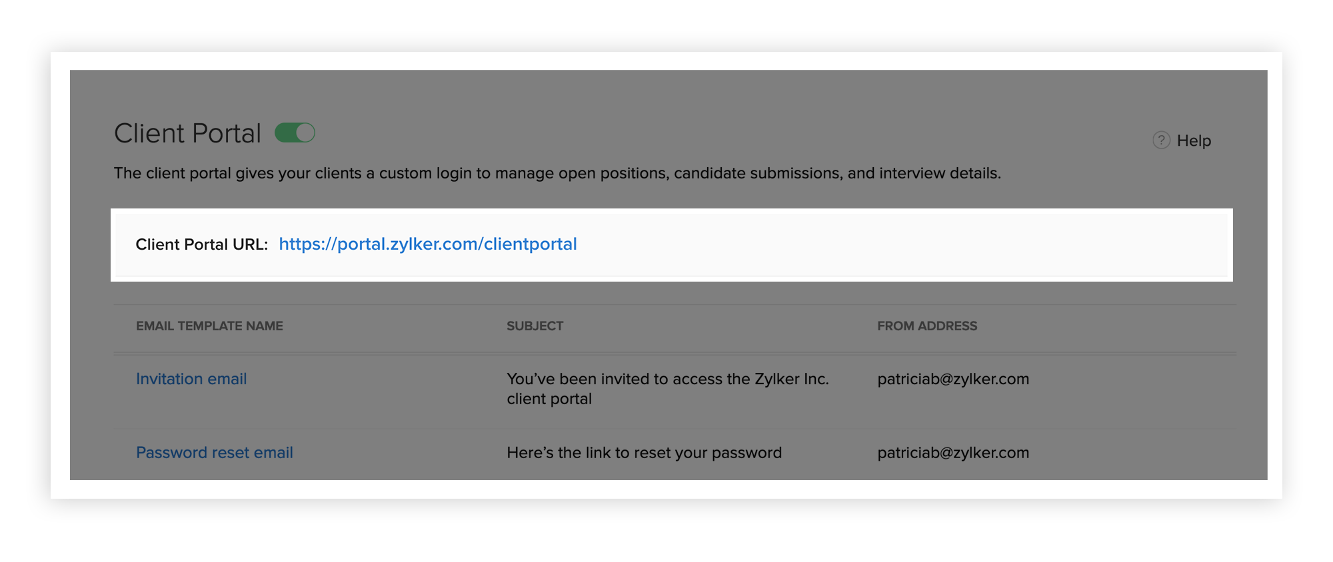Select the password reset subject text
Image resolution: width=1333 pixels, height=562 pixels.
(x=644, y=453)
